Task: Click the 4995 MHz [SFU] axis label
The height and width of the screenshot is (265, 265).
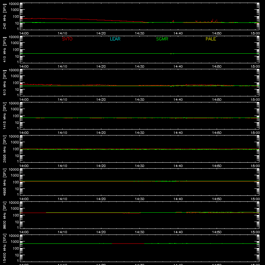Action: click(5, 182)
